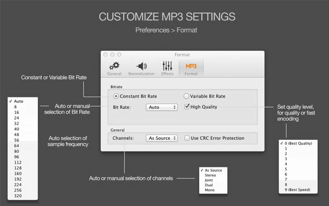Image resolution: width=329 pixels, height=206 pixels.
Task: Select Constant Bit Rate radio button
Action: coord(116,96)
